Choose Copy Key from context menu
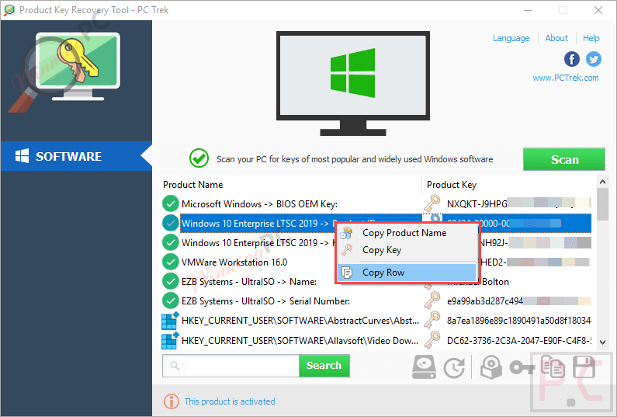The height and width of the screenshot is (417, 617). tap(382, 250)
